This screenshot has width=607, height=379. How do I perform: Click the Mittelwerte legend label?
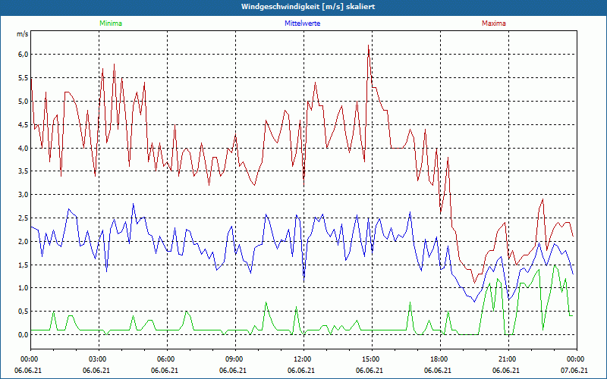tap(302, 23)
